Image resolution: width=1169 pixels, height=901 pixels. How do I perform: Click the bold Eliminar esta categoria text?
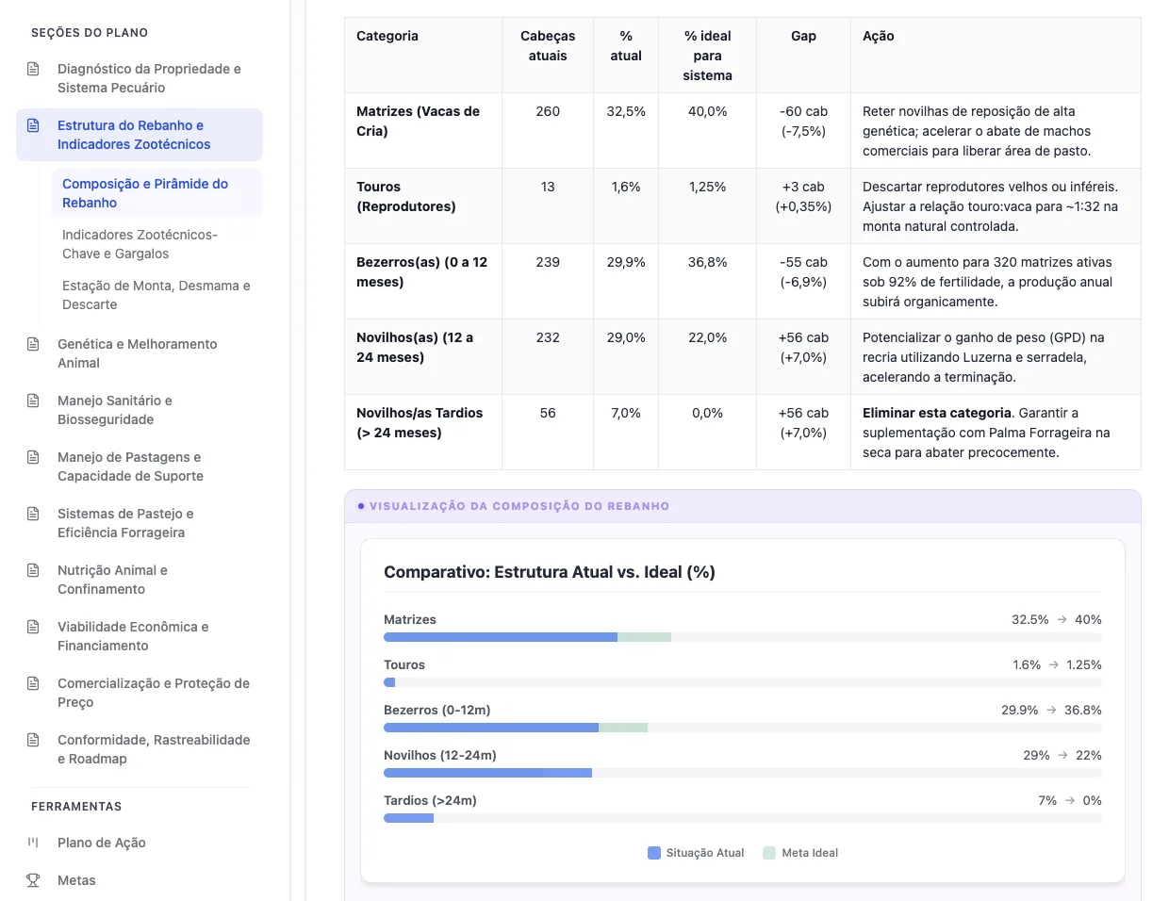937,413
